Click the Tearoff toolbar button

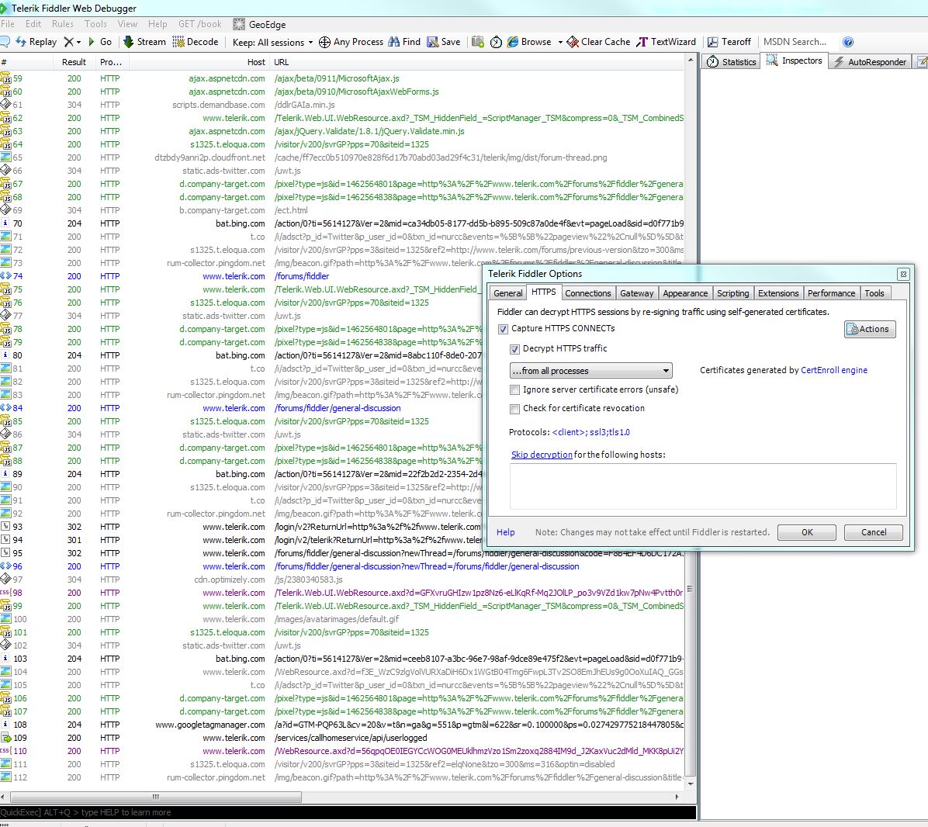click(x=729, y=42)
